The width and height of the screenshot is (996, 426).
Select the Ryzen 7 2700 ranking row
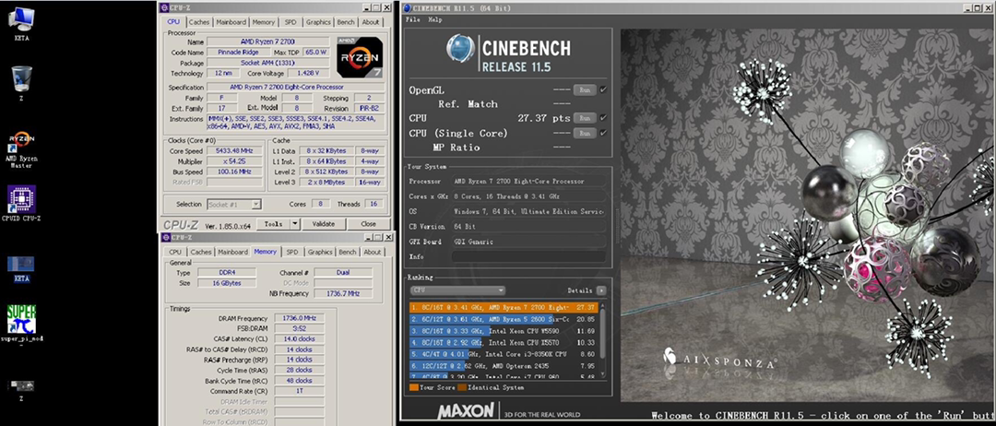[505, 307]
